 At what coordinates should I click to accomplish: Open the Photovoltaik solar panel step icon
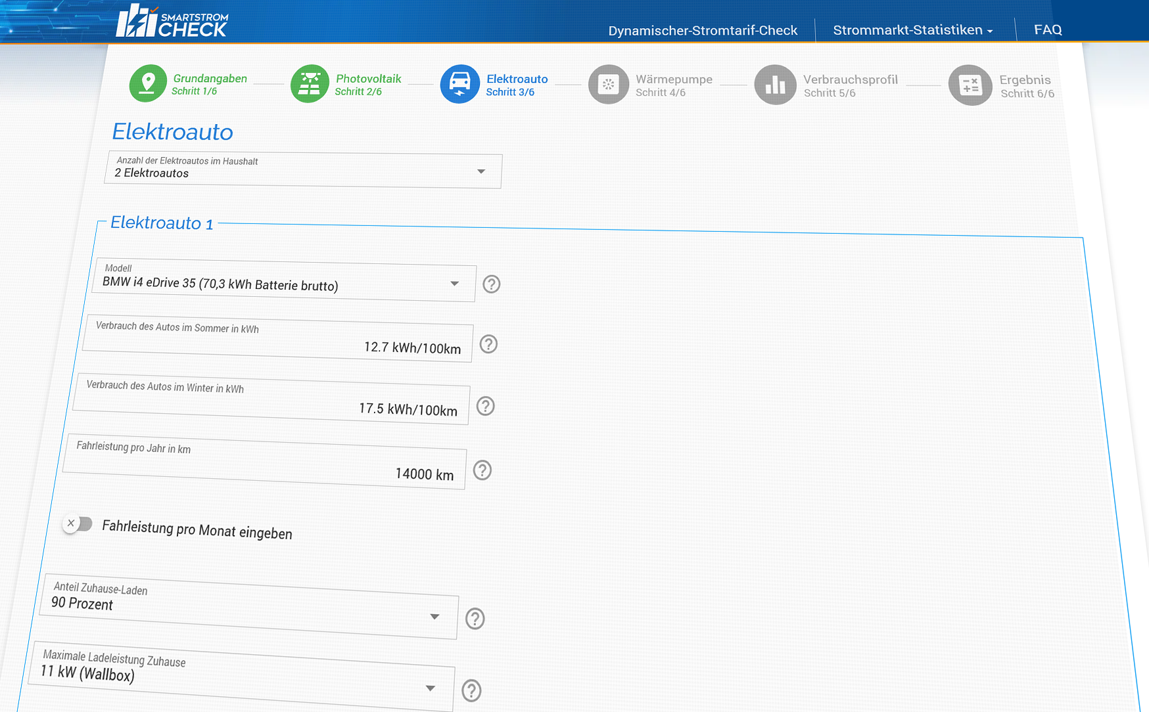(310, 83)
